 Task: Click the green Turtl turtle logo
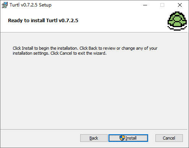177,21
